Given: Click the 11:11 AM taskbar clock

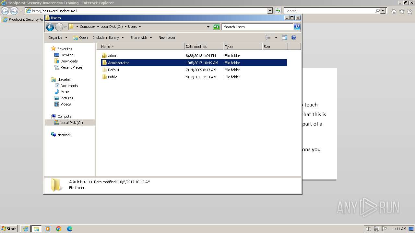Looking at the screenshot, I should coord(398,229).
